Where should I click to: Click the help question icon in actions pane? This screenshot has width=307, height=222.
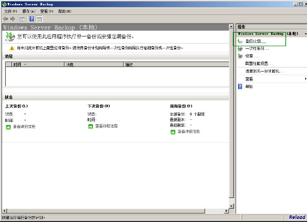coord(240,87)
